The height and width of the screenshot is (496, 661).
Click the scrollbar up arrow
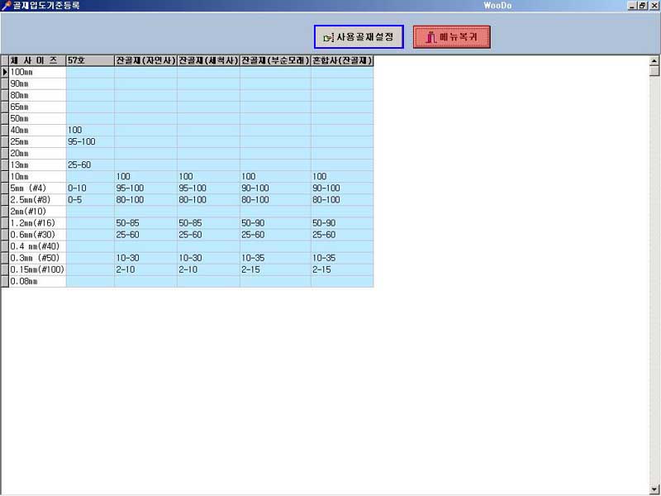tap(654, 60)
